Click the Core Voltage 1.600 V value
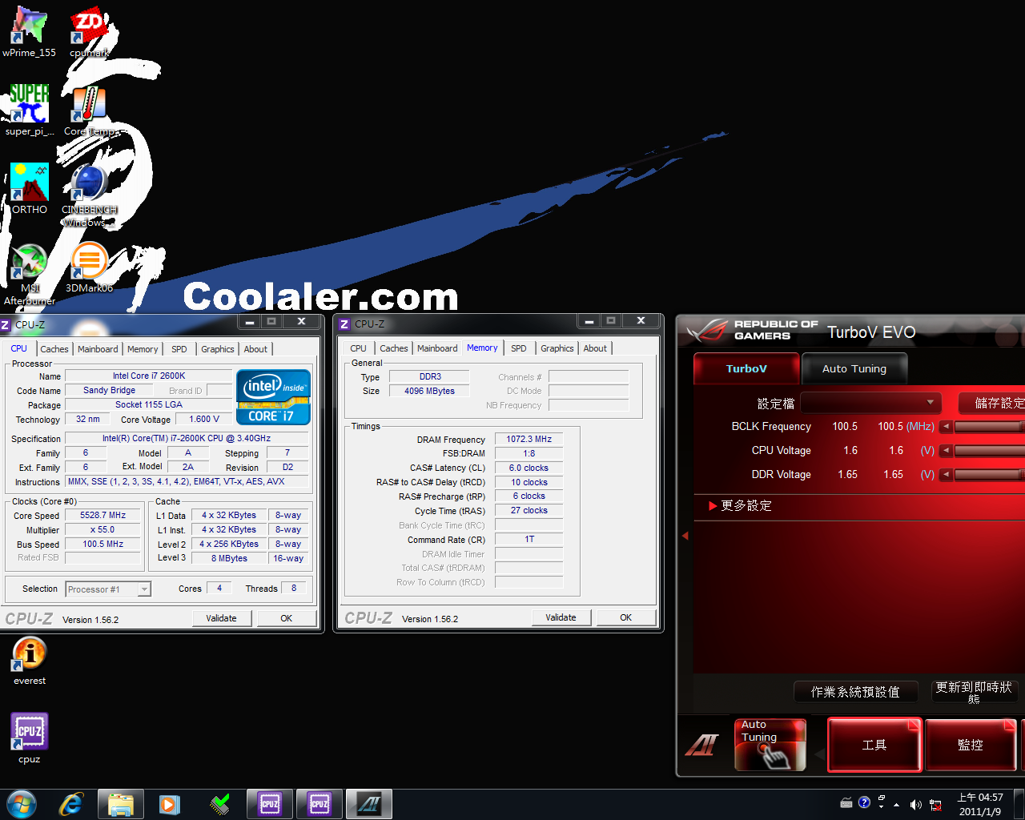The height and width of the screenshot is (820, 1025). click(203, 419)
